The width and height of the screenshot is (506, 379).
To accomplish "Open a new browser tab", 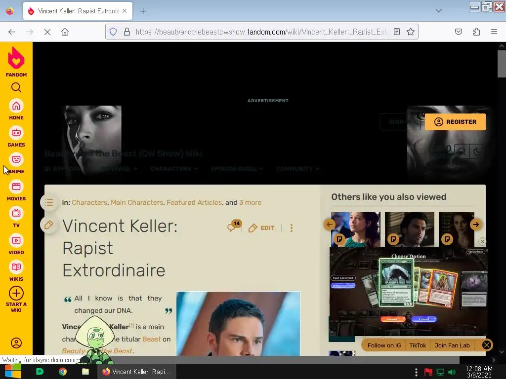I will pyautogui.click(x=143, y=11).
